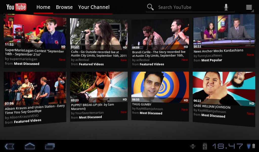Image resolution: width=259 pixels, height=152 pixels.
Task: Play the Alison Krauss Union Station thumbnail
Action: [x=35, y=89]
